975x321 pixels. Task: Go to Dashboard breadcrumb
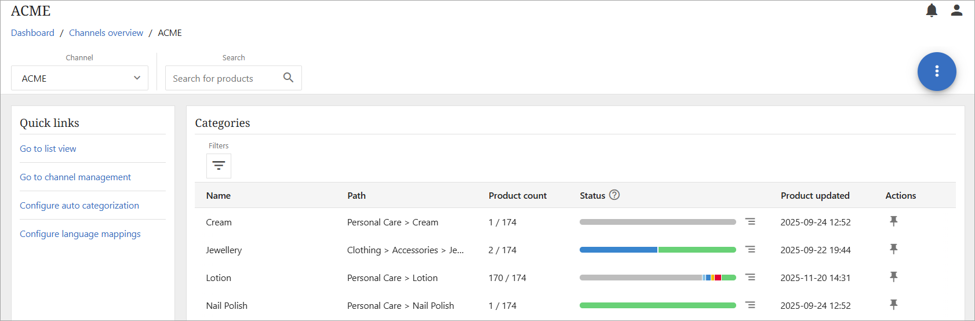32,33
